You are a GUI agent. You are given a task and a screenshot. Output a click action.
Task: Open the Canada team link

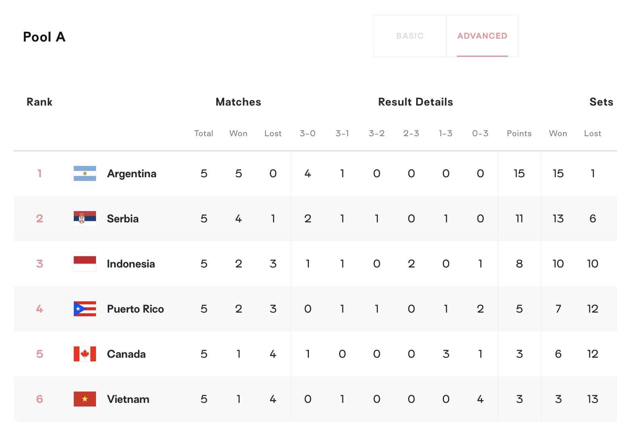point(126,354)
